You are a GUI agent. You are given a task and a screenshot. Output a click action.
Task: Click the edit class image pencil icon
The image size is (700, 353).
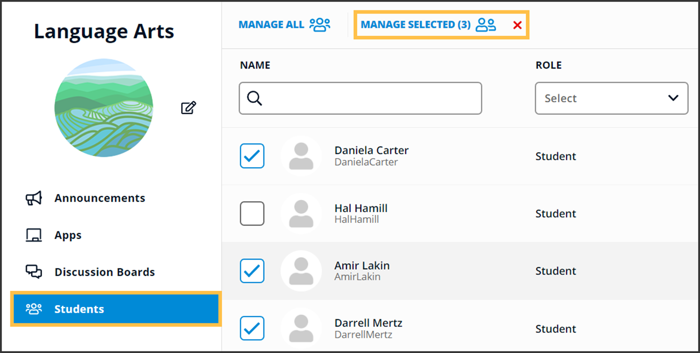point(188,108)
